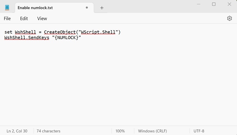237x135 pixels.
Task: Open the File menu
Action: 7,18
